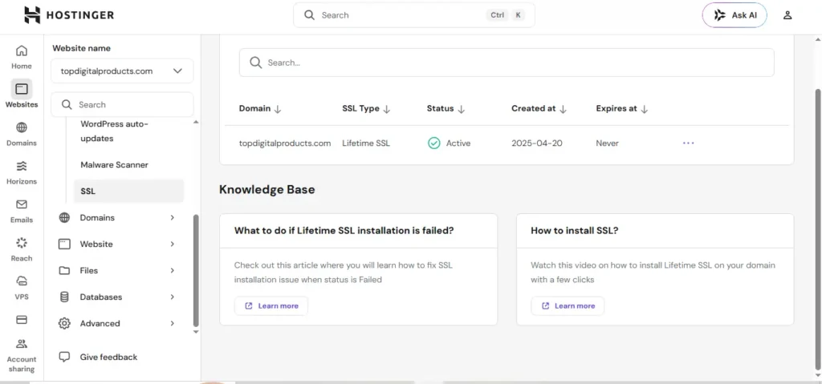Open Websites section in left rail
This screenshot has height=384, width=822.
22,95
